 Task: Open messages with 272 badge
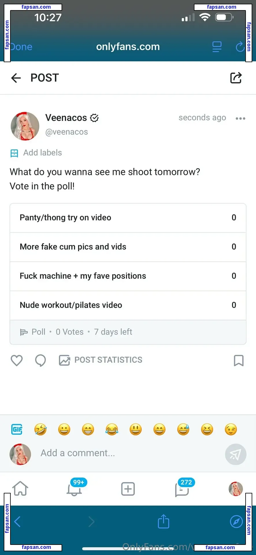coord(182,489)
